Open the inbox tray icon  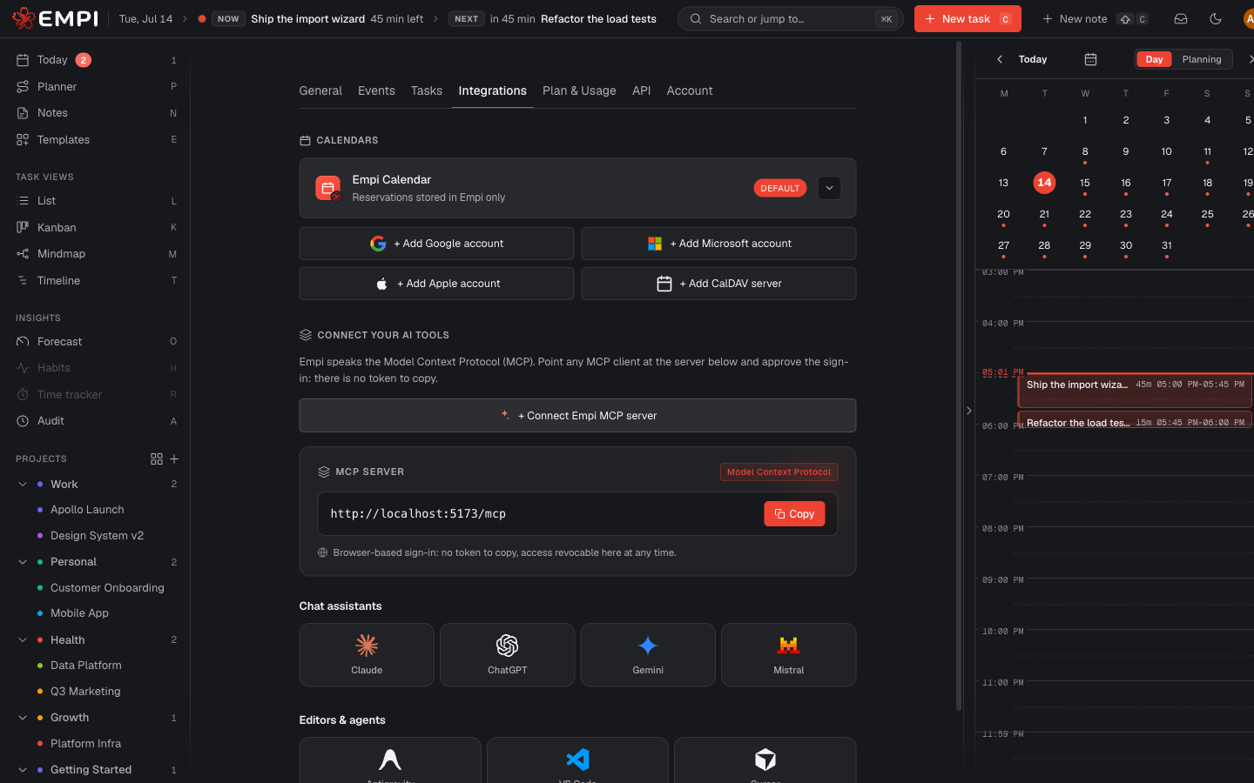1181,18
